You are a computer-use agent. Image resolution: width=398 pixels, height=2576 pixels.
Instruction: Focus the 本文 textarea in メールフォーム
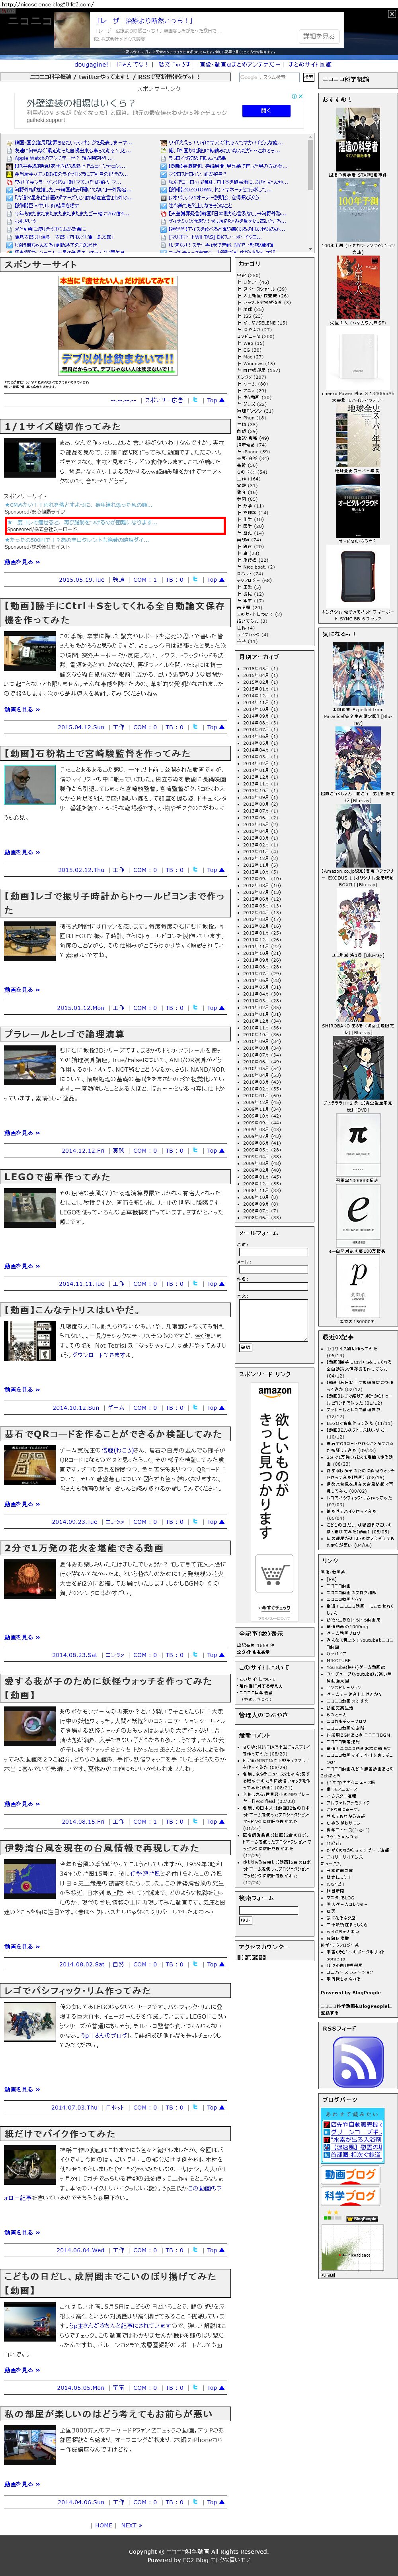[x=273, y=1321]
